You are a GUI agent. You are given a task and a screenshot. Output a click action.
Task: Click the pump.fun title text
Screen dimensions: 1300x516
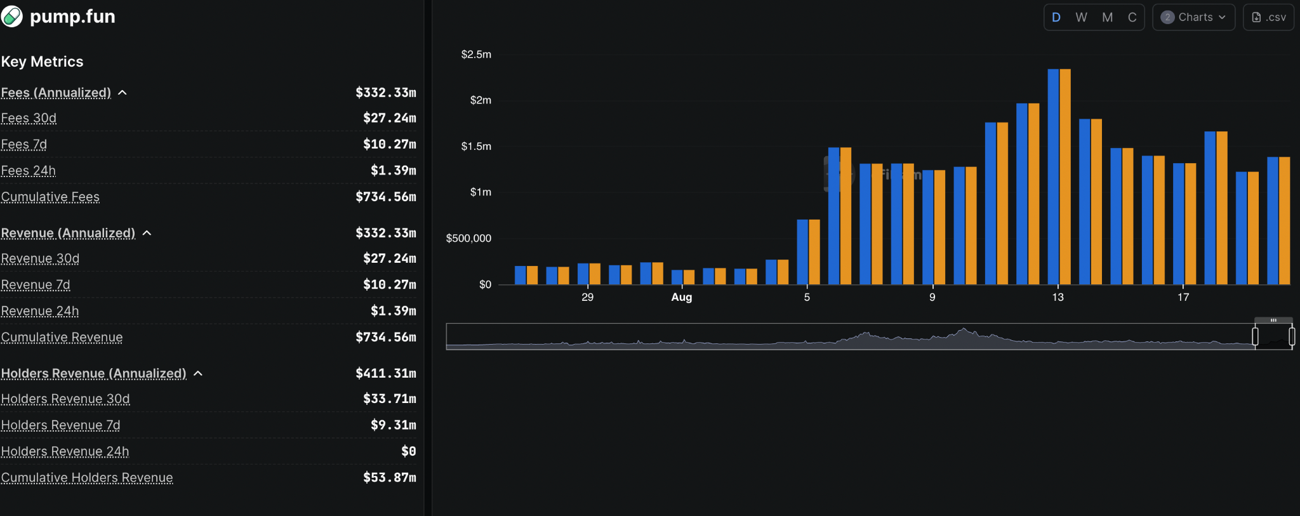(x=72, y=17)
